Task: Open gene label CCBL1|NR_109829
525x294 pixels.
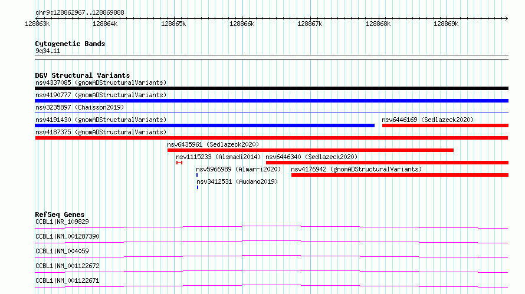Action: point(63,222)
